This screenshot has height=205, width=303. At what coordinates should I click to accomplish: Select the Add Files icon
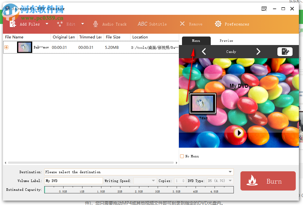[x=13, y=24]
